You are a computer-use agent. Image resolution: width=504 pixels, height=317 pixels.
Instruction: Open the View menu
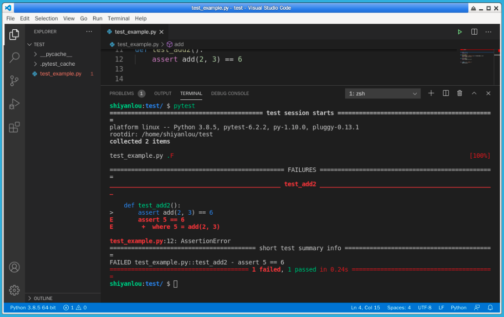click(69, 19)
